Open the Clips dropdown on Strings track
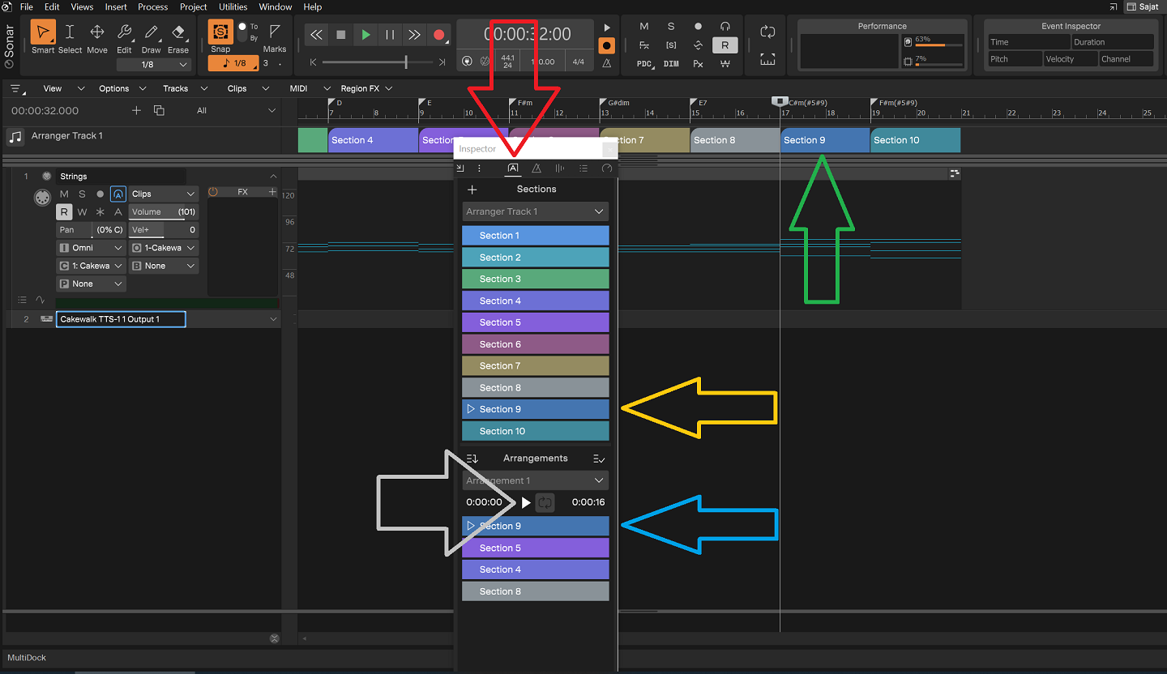 164,194
